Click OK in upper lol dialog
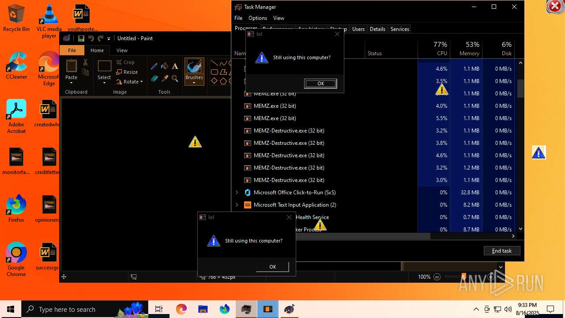This screenshot has height=318, width=565. tap(320, 83)
